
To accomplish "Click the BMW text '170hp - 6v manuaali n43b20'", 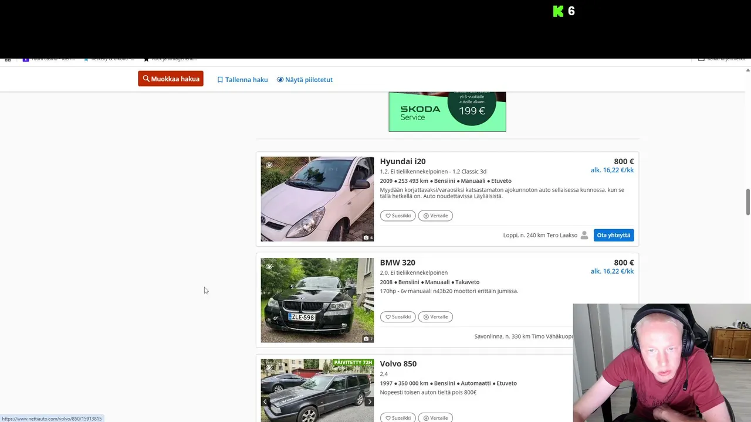I will pos(449,291).
